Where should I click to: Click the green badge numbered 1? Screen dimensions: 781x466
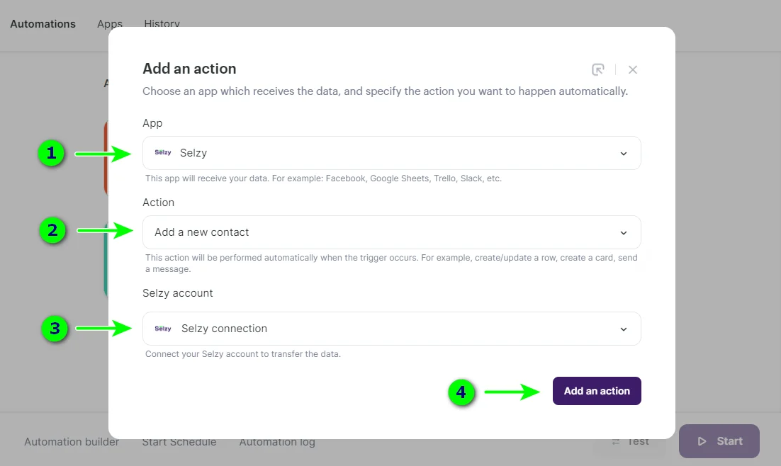point(52,153)
